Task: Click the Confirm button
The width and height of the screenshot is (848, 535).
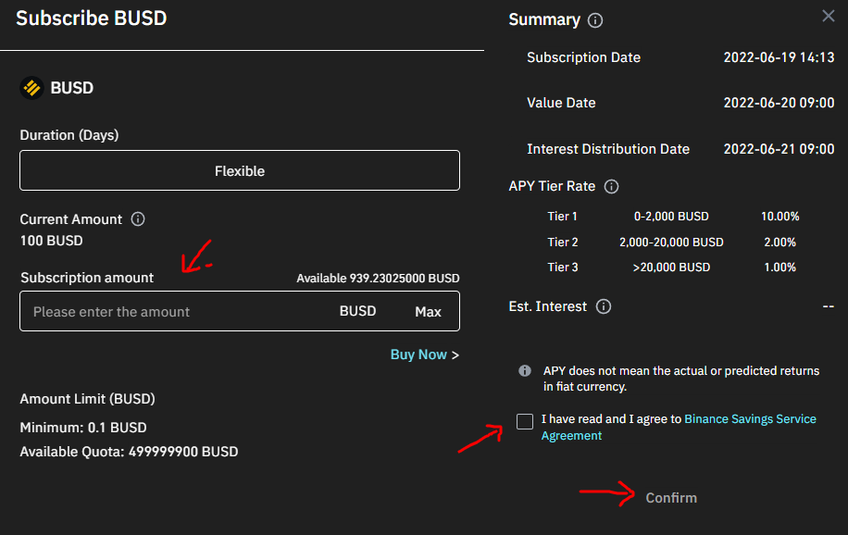Action: coord(671,498)
